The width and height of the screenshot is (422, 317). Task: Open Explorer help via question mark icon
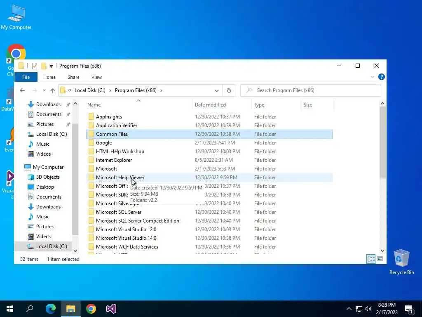click(x=381, y=77)
